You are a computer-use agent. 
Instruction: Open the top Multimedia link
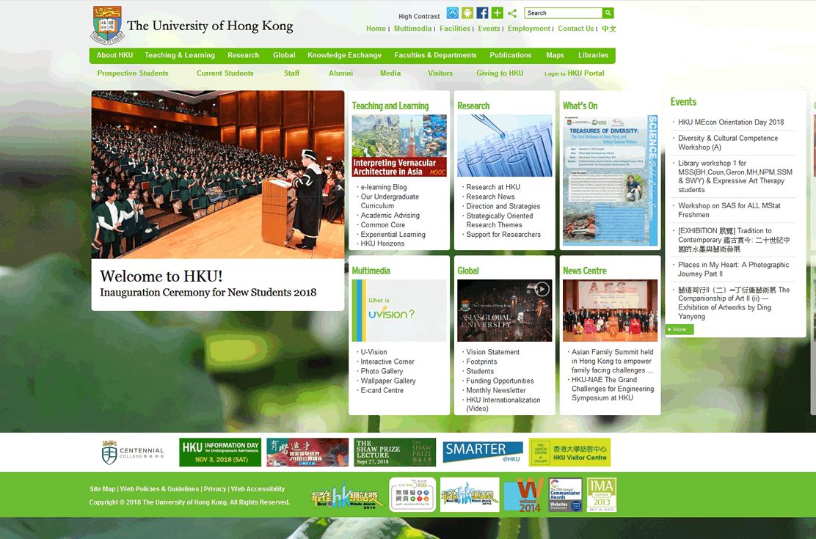[x=412, y=29]
